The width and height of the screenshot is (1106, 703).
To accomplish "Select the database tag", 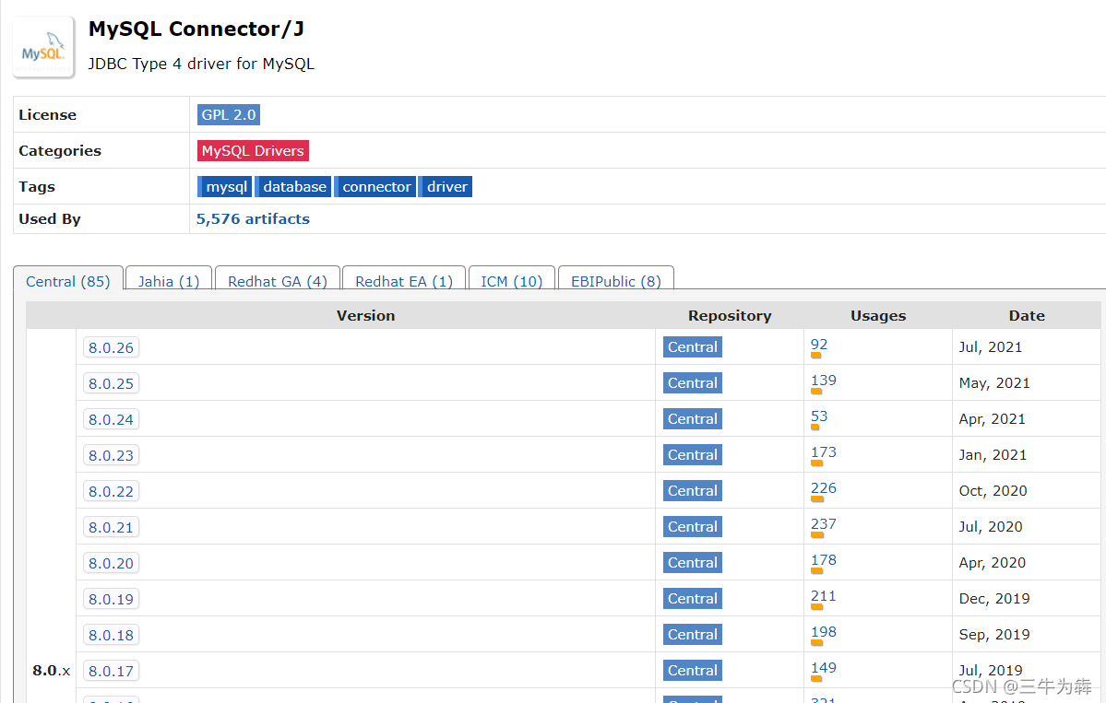I will [292, 187].
